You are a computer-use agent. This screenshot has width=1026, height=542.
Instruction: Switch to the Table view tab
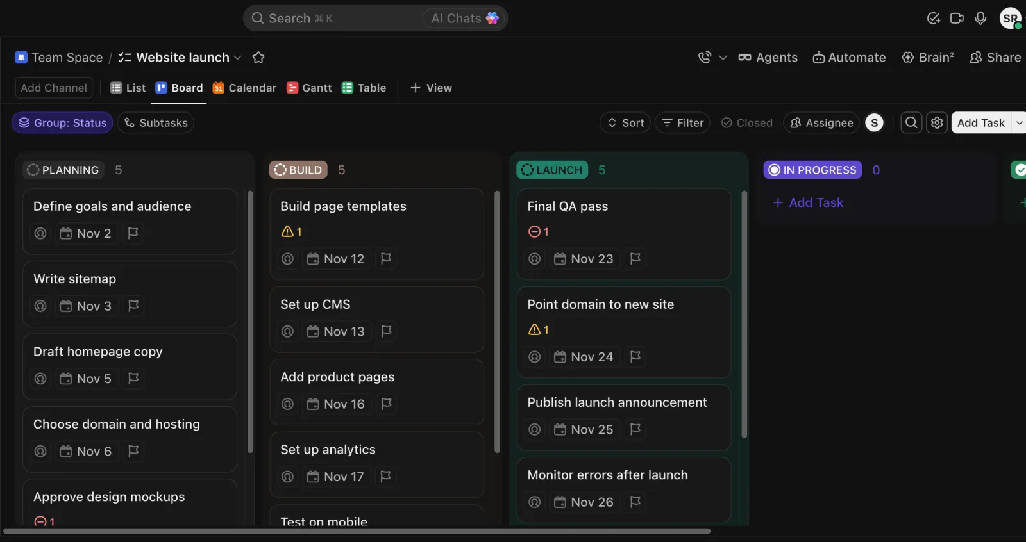[364, 88]
